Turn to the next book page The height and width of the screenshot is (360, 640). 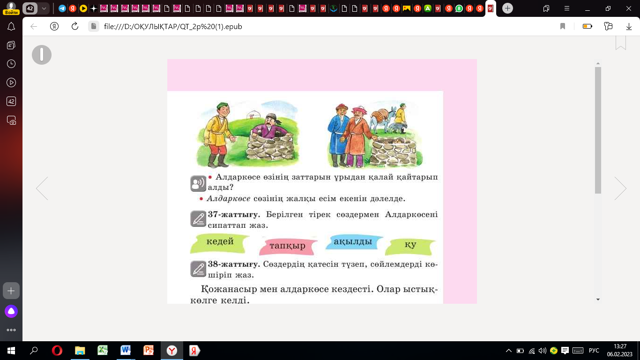[620, 188]
